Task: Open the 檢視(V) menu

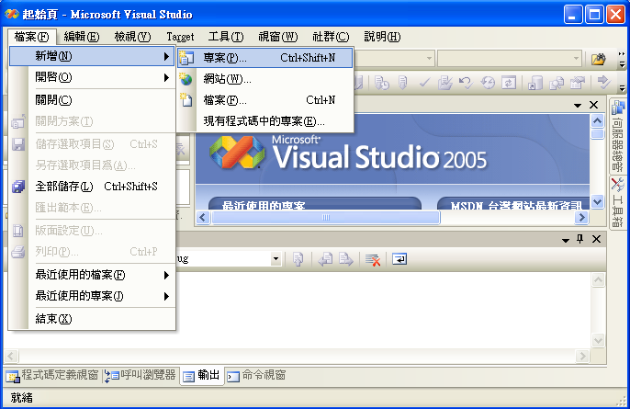Action: (132, 37)
